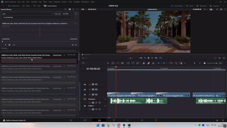Open the Metadata panel
227x128 pixels.
[201, 6]
